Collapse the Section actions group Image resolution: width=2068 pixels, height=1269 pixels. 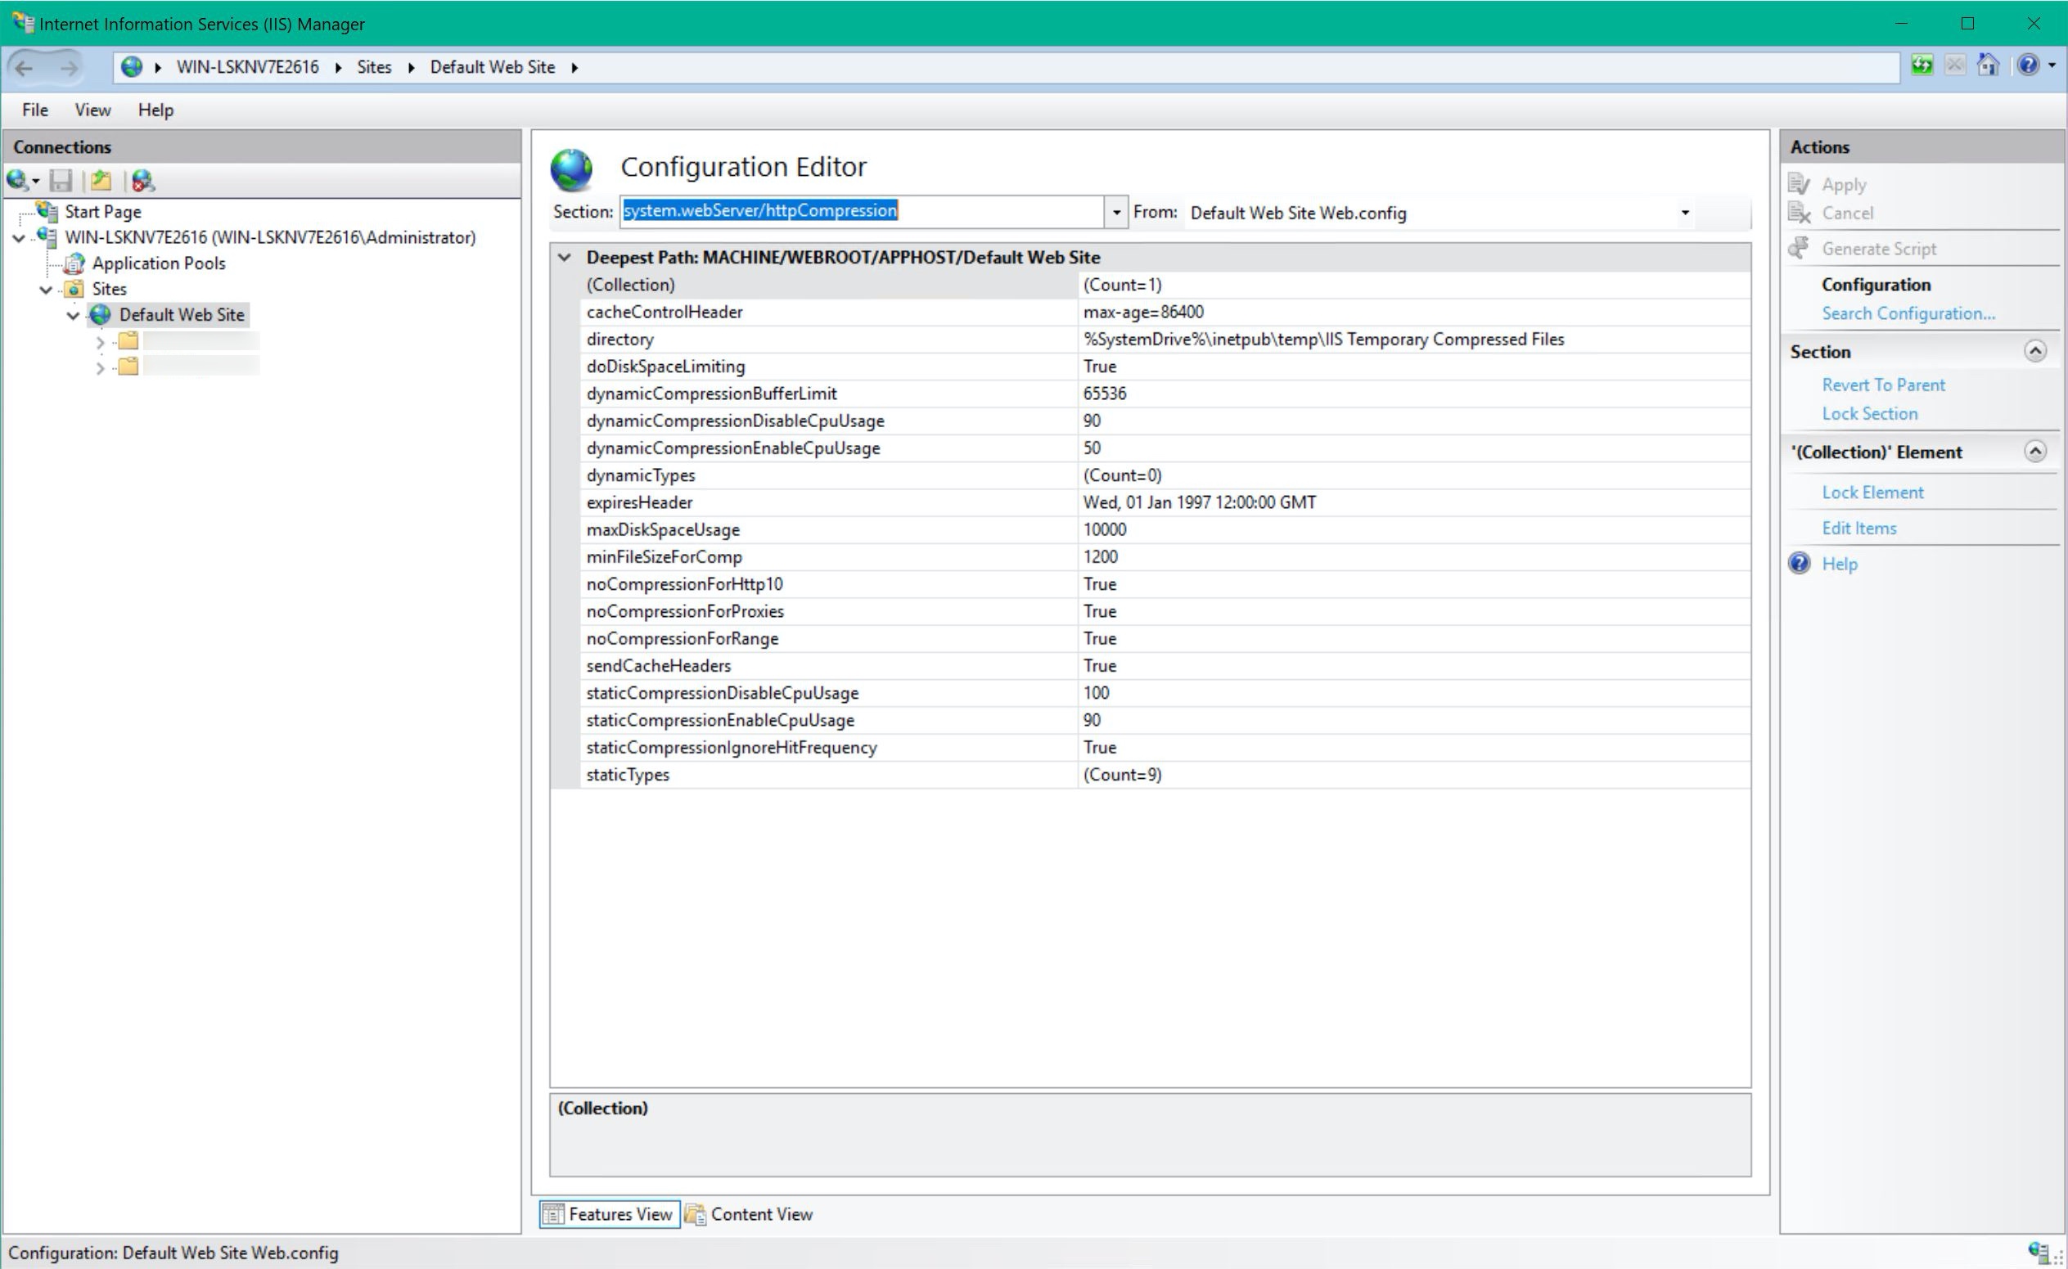click(x=2035, y=351)
